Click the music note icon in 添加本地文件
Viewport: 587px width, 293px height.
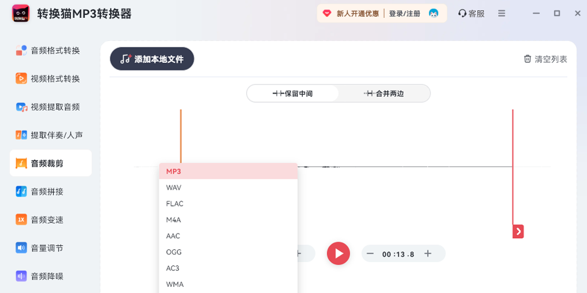pyautogui.click(x=126, y=59)
